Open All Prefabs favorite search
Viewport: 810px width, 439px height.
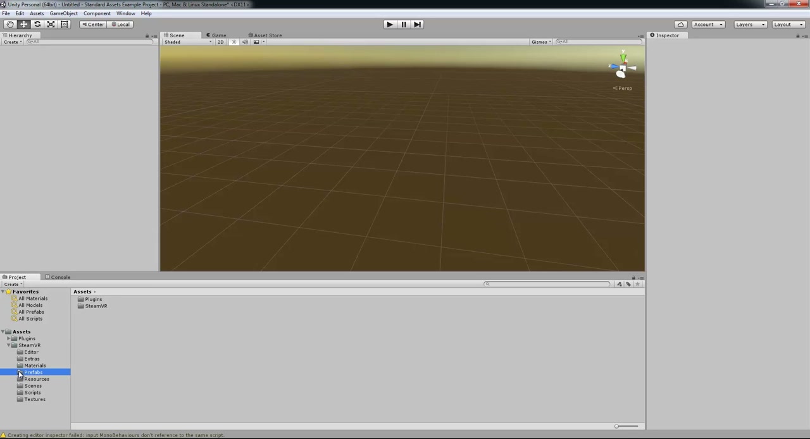27,312
